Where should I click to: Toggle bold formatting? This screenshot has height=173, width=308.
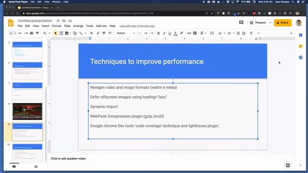pyautogui.click(x=158, y=33)
